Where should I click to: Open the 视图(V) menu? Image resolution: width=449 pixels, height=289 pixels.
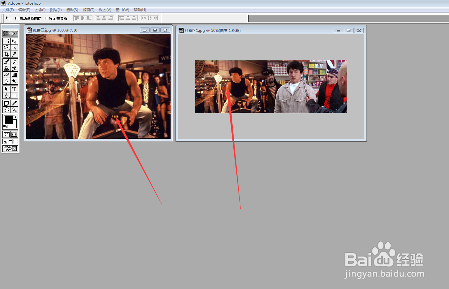(x=105, y=10)
